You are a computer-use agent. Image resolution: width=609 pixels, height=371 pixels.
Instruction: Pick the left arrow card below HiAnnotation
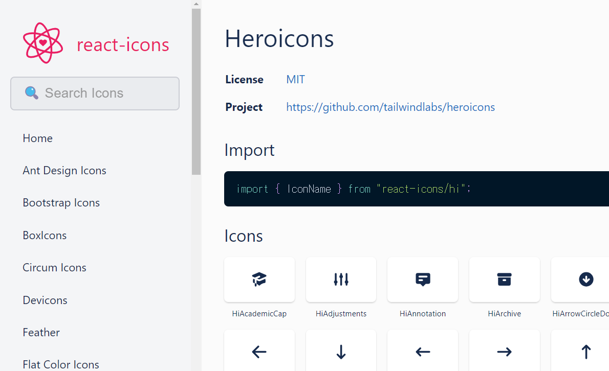coord(423,351)
